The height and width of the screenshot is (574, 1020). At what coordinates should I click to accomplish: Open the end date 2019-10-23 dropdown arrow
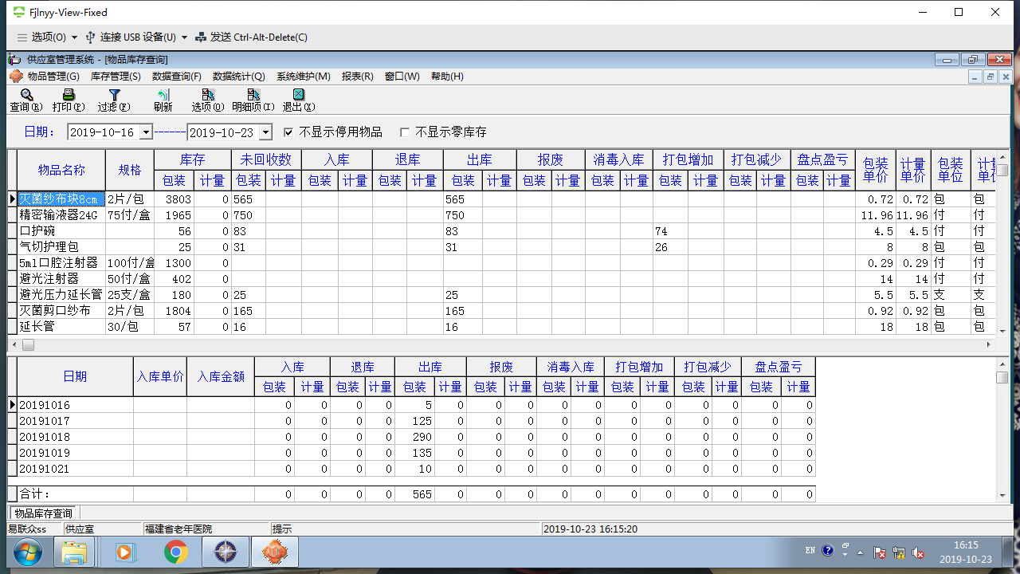pos(265,132)
